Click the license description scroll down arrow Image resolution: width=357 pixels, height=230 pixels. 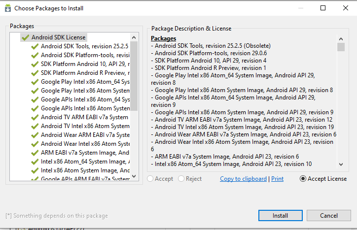point(341,164)
